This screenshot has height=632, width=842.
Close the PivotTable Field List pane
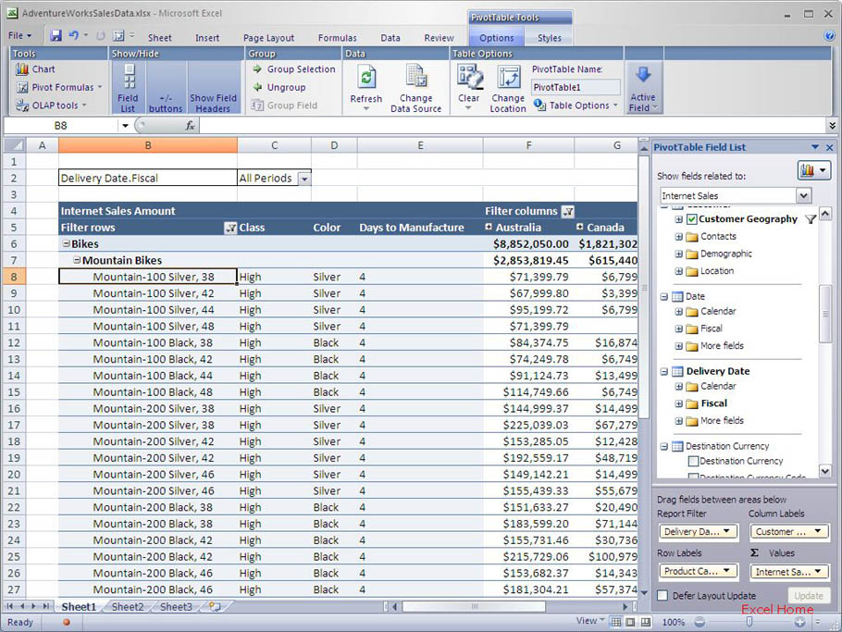pyautogui.click(x=830, y=147)
